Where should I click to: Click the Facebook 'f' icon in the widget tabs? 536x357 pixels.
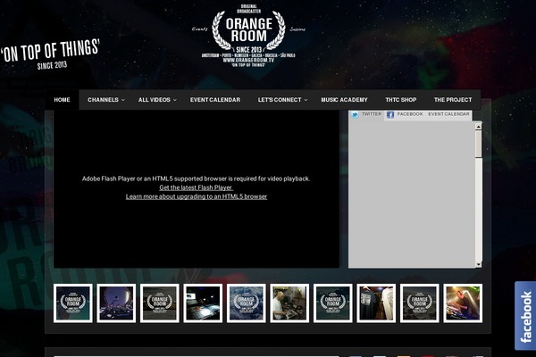(x=390, y=115)
